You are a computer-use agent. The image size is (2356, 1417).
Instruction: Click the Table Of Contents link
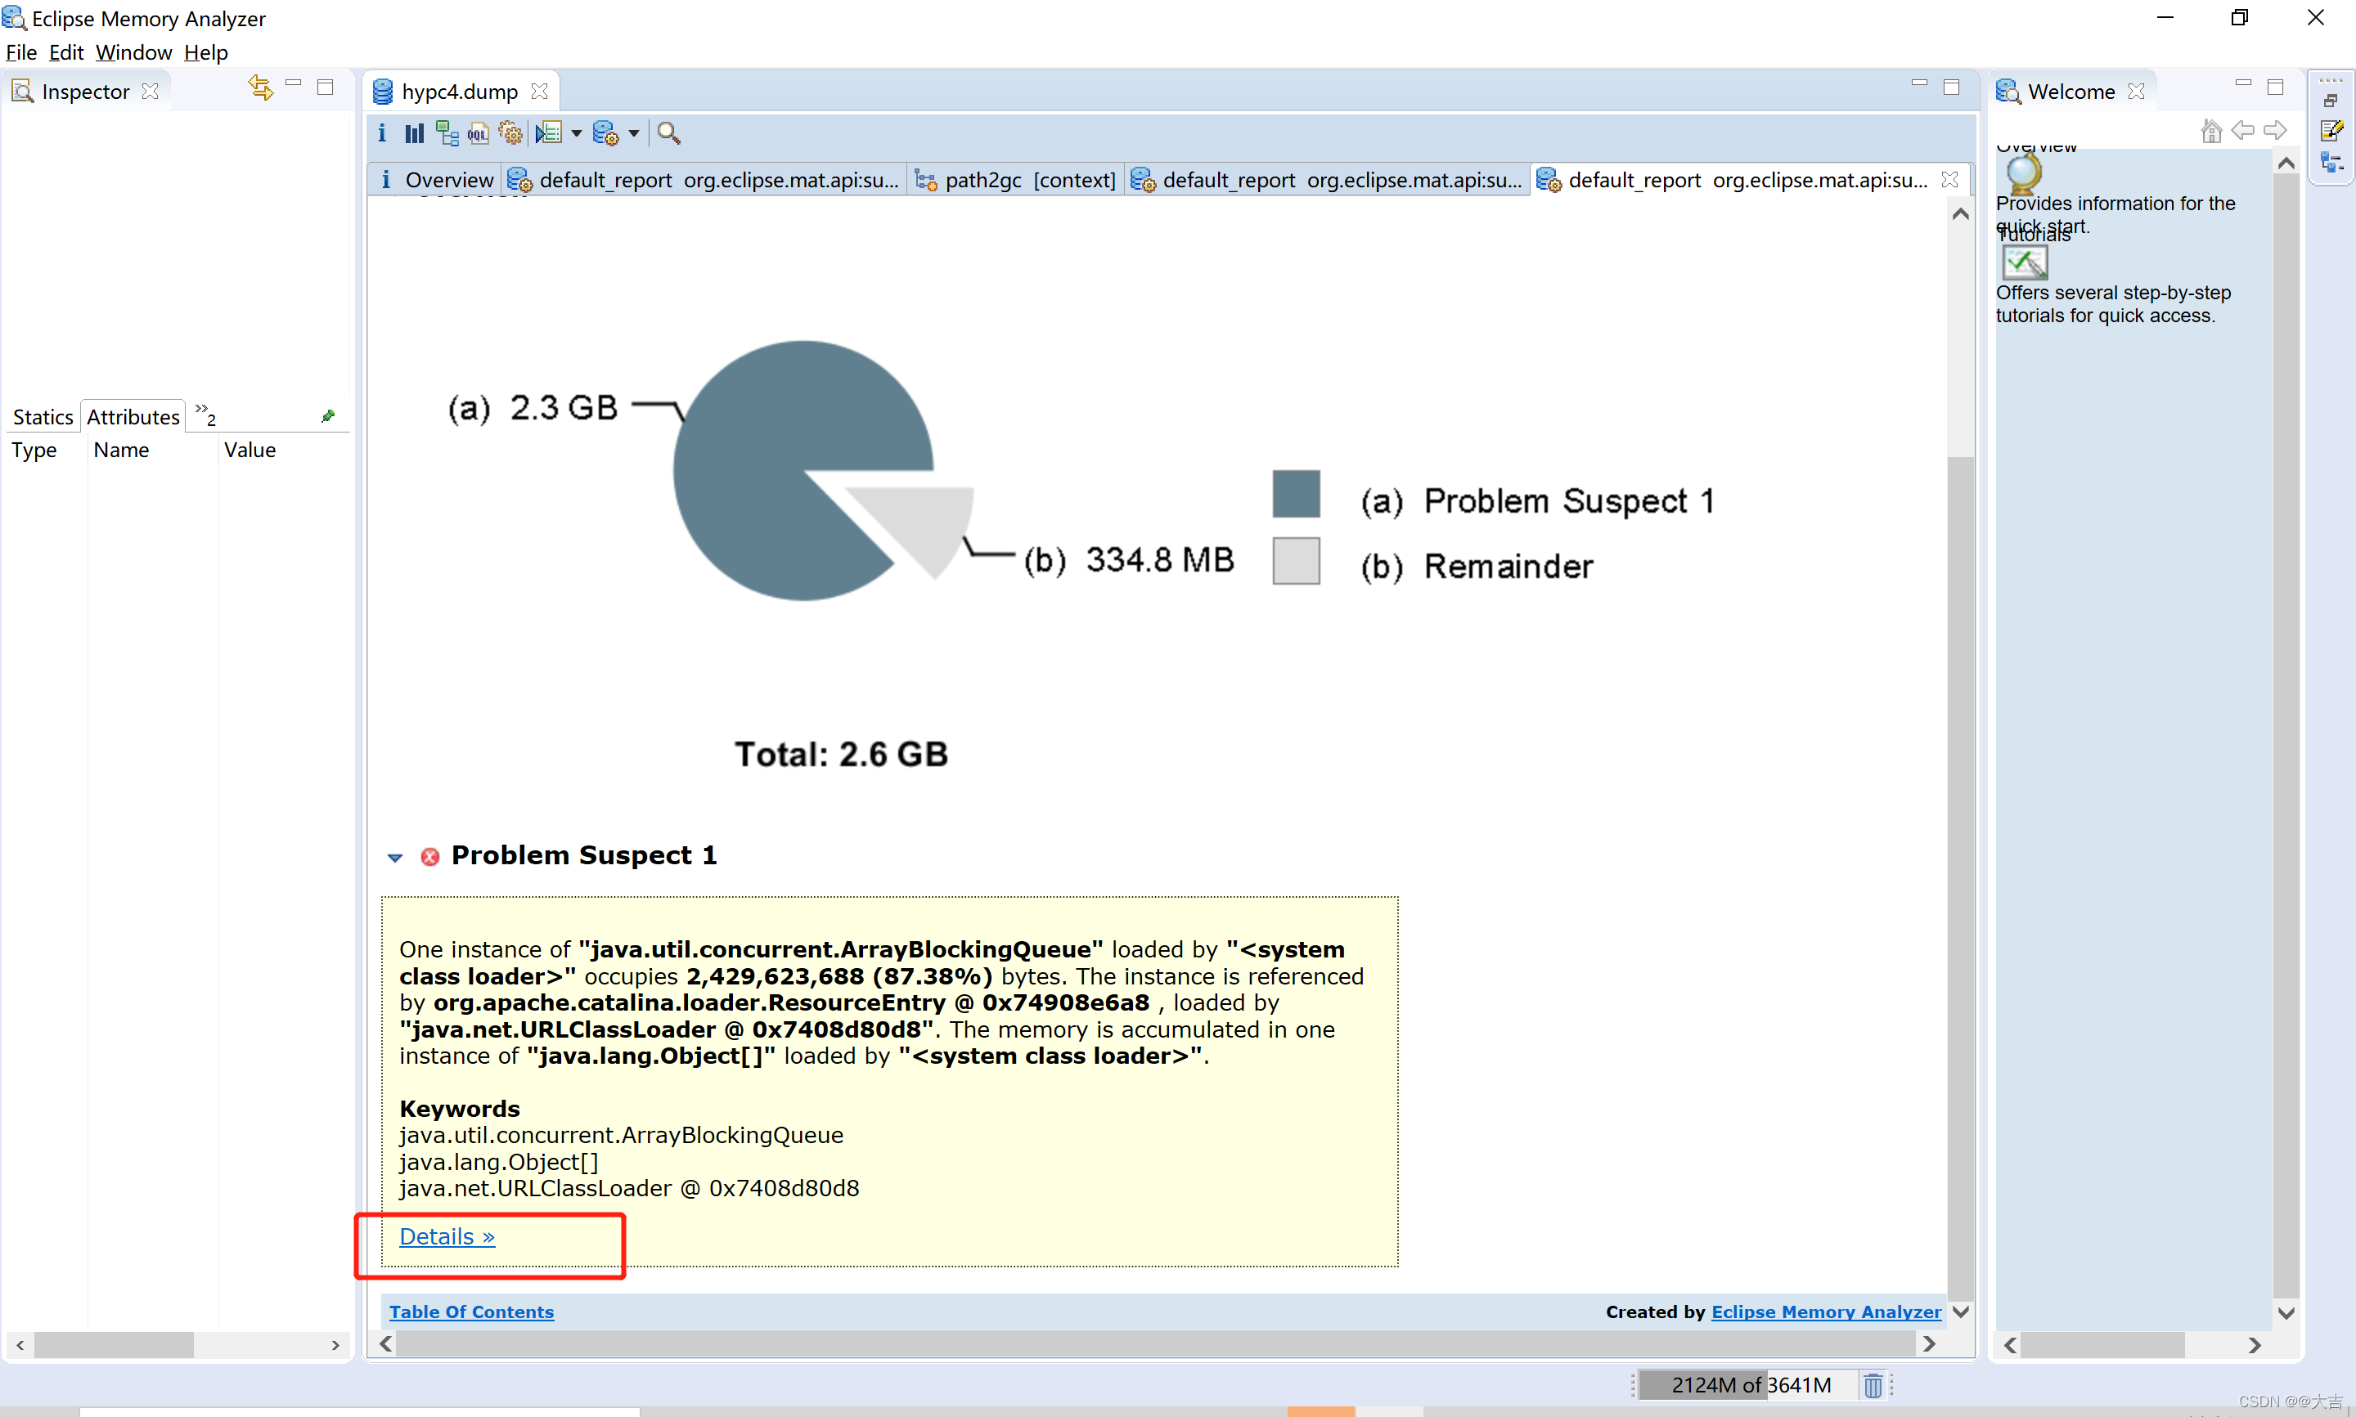click(473, 1311)
